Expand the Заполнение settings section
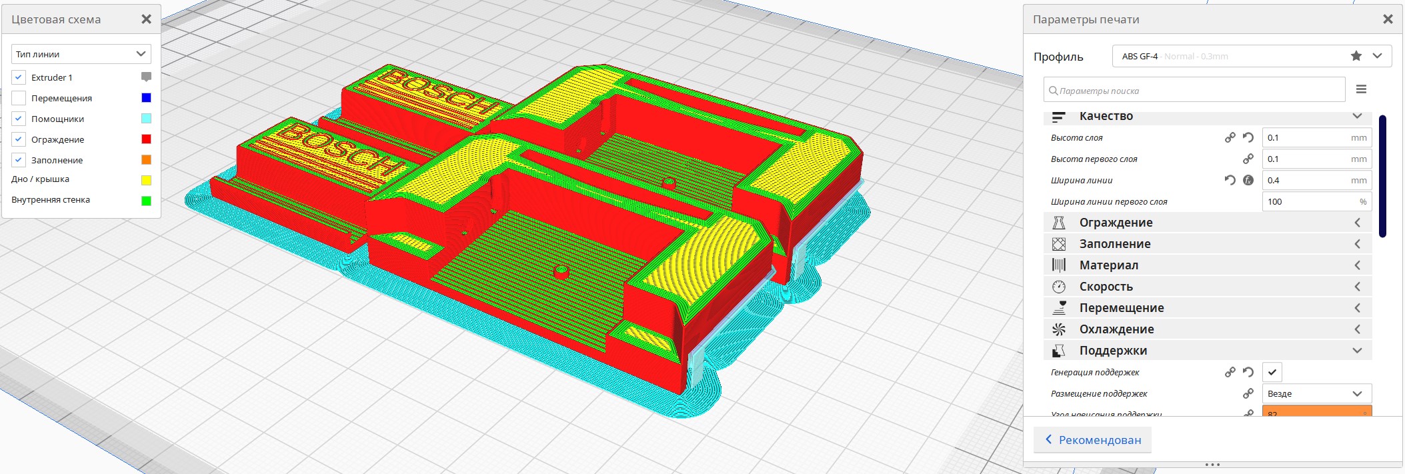1405x474 pixels. [x=1357, y=244]
